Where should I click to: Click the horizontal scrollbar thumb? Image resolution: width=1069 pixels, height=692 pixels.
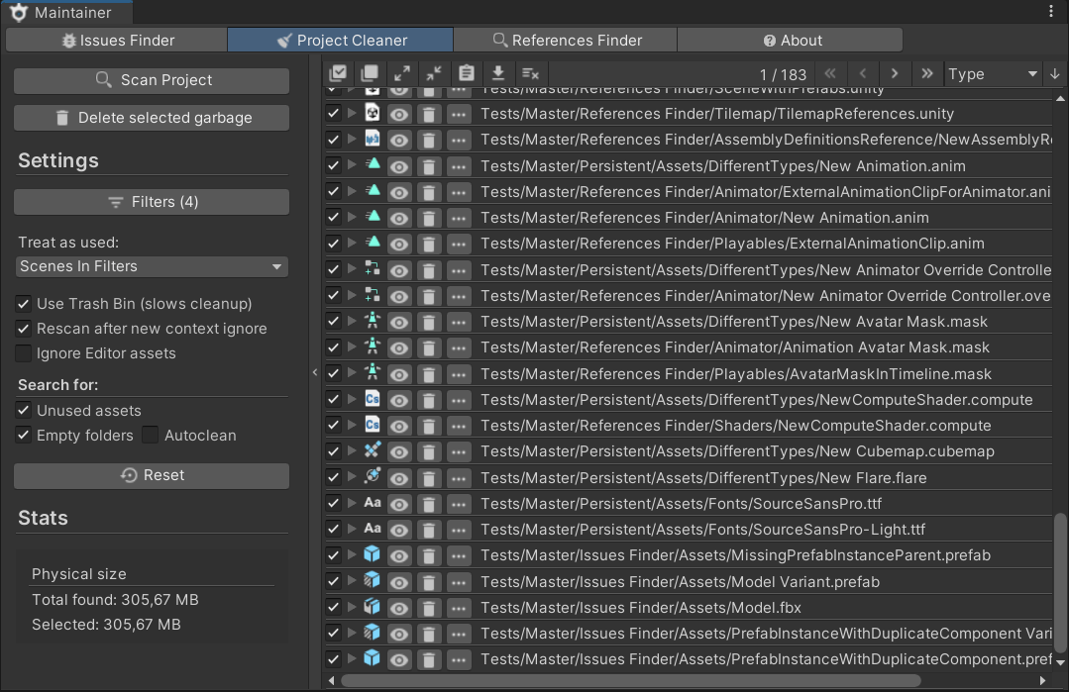pos(631,680)
